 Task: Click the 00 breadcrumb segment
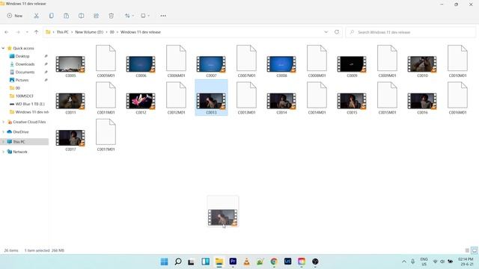click(112, 32)
